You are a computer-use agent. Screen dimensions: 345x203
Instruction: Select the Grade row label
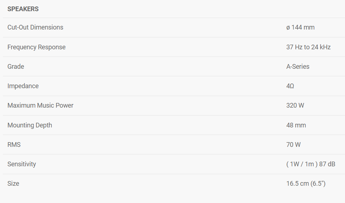pyautogui.click(x=16, y=67)
